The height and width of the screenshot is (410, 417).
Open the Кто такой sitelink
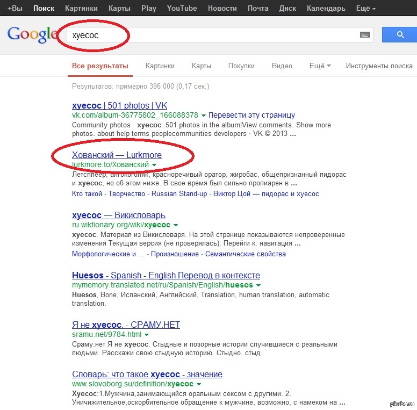click(x=87, y=194)
